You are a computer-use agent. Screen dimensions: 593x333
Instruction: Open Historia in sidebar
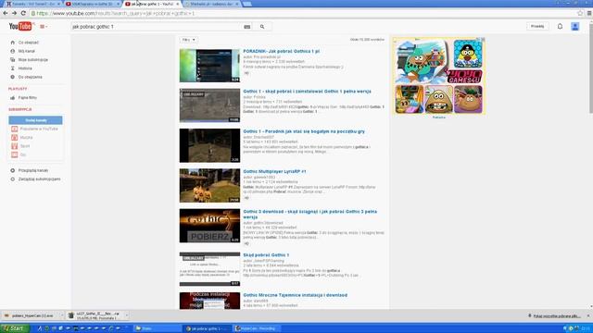[25, 68]
